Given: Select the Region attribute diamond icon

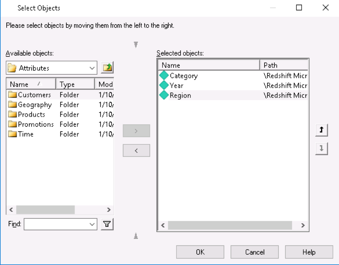Looking at the screenshot, I should pos(164,95).
